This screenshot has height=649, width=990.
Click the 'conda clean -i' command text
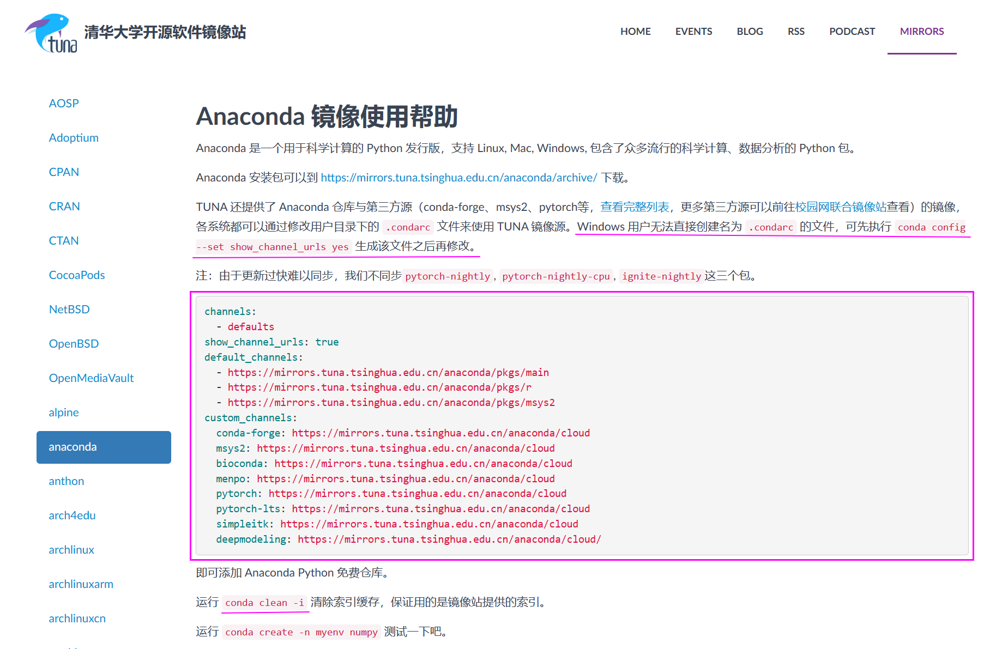point(265,603)
